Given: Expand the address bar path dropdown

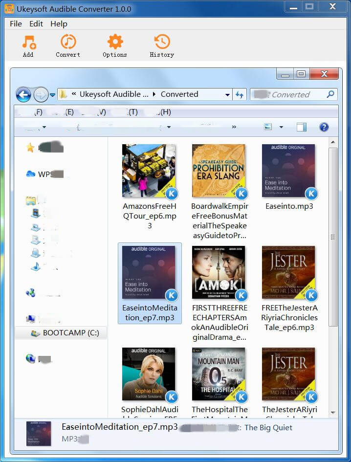Looking at the screenshot, I should (227, 95).
